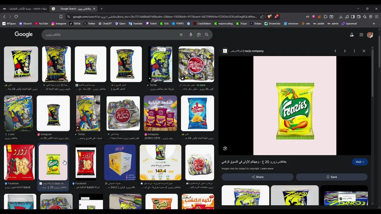Go back with the browser back arrow
The height and width of the screenshot is (214, 381).
4,17
